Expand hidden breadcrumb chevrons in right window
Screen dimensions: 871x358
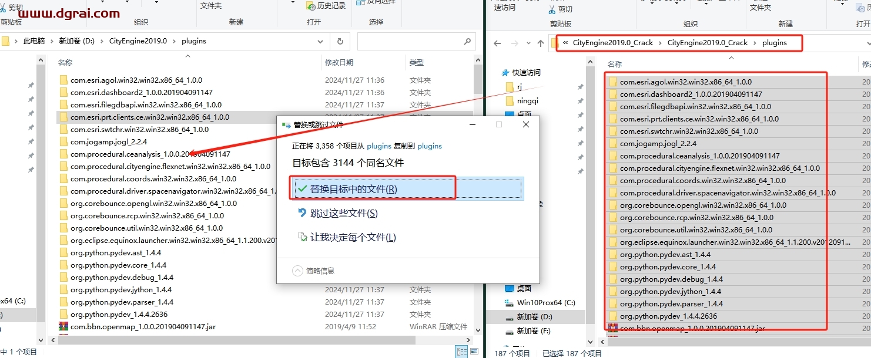[565, 43]
